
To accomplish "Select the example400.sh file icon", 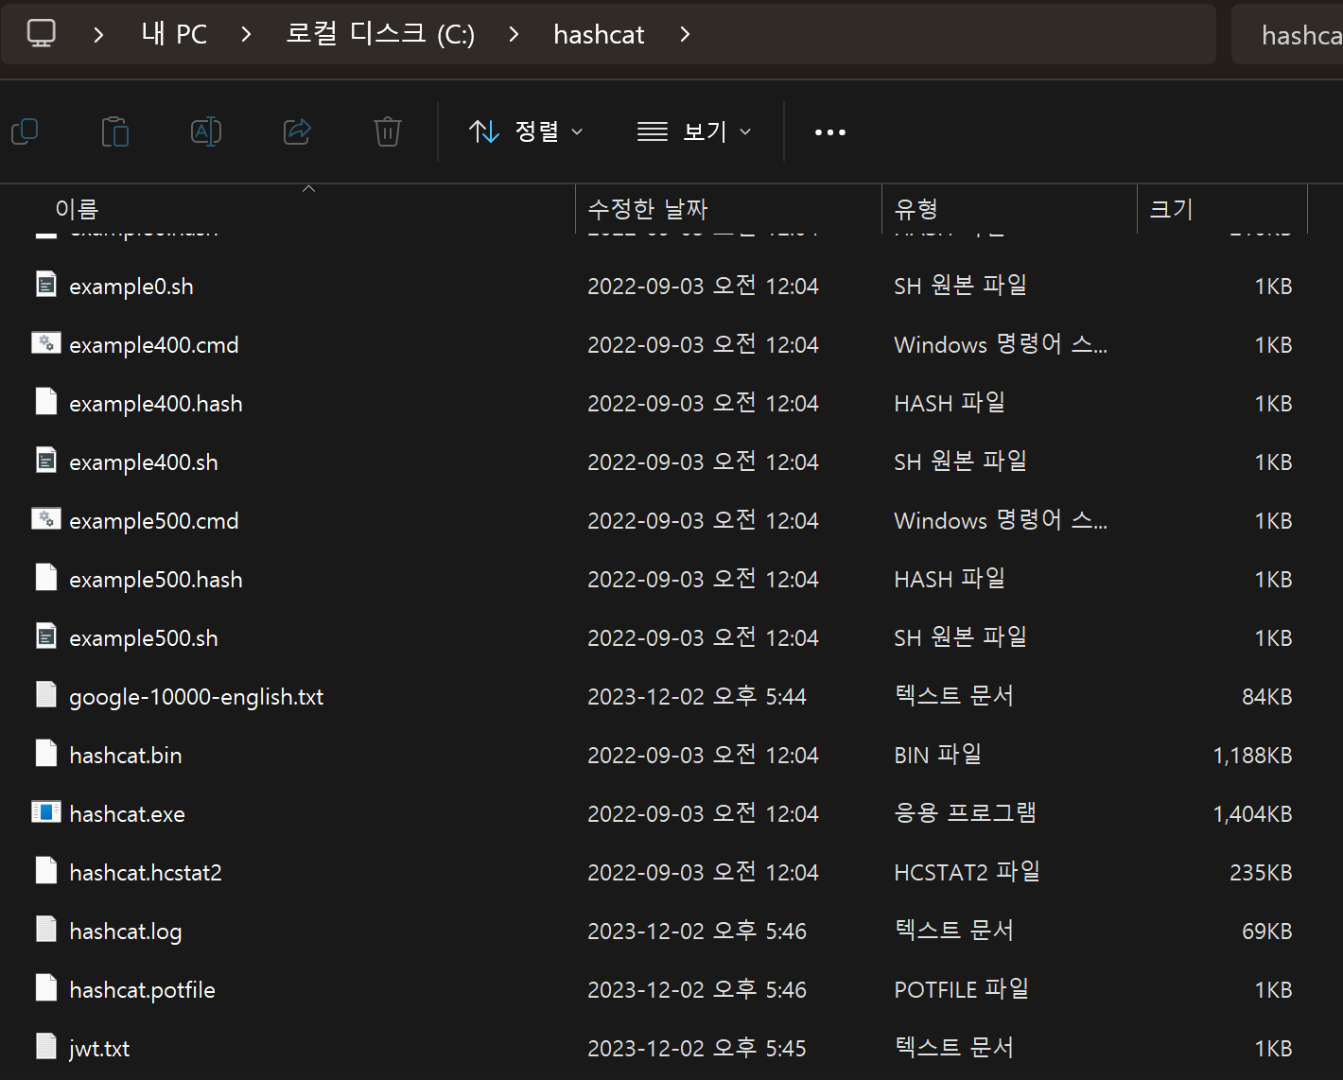I will (46, 460).
